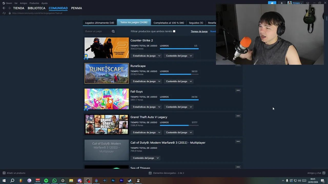
Task: Click the Counter-Strike 2 title
Action: 142,40
